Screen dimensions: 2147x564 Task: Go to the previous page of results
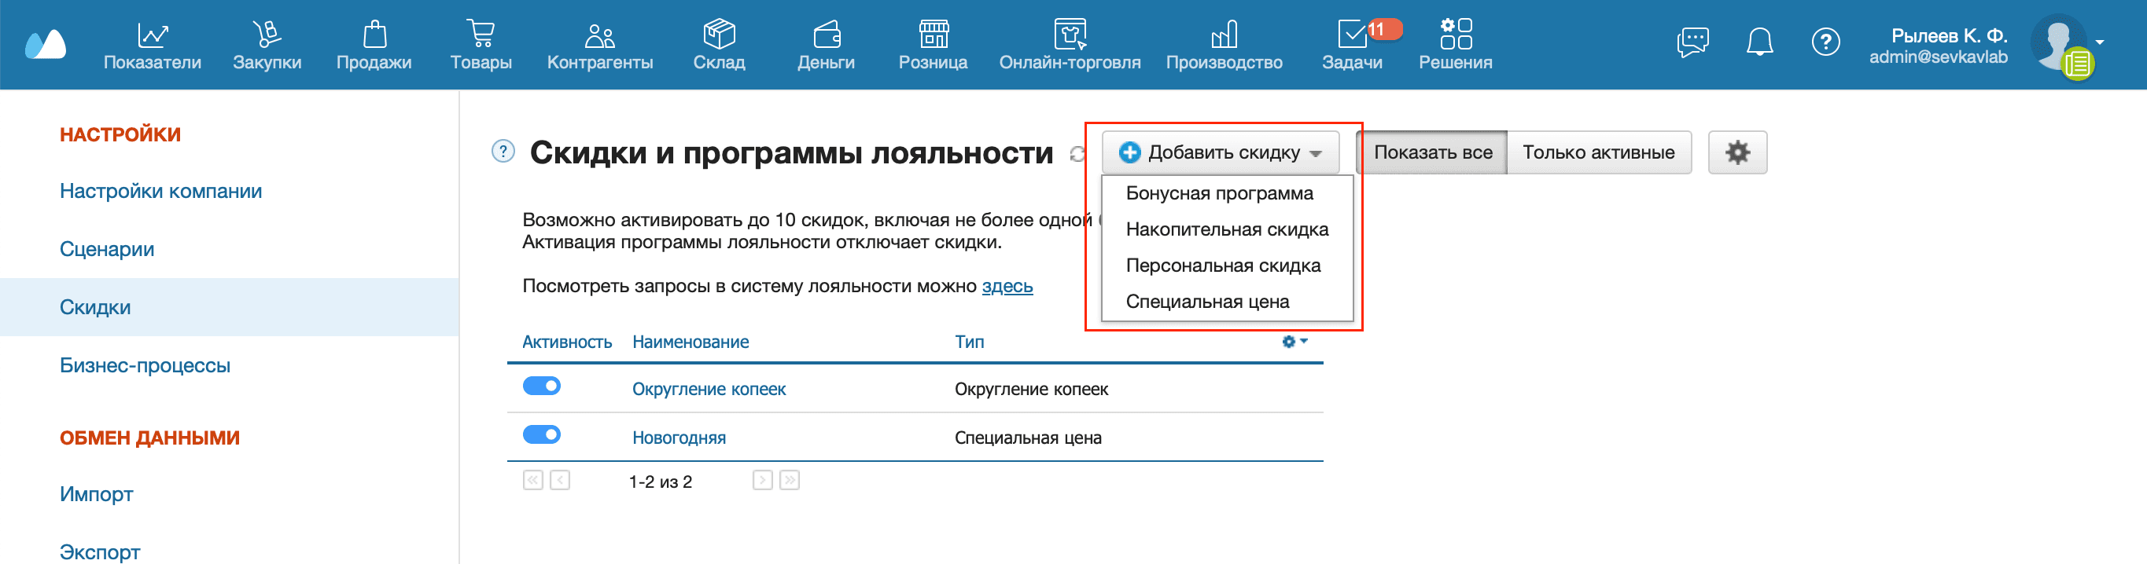point(560,480)
